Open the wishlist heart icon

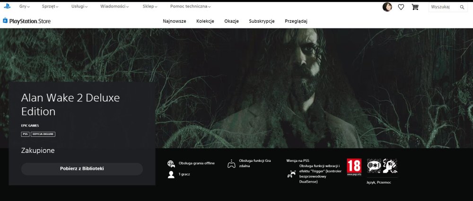point(401,7)
